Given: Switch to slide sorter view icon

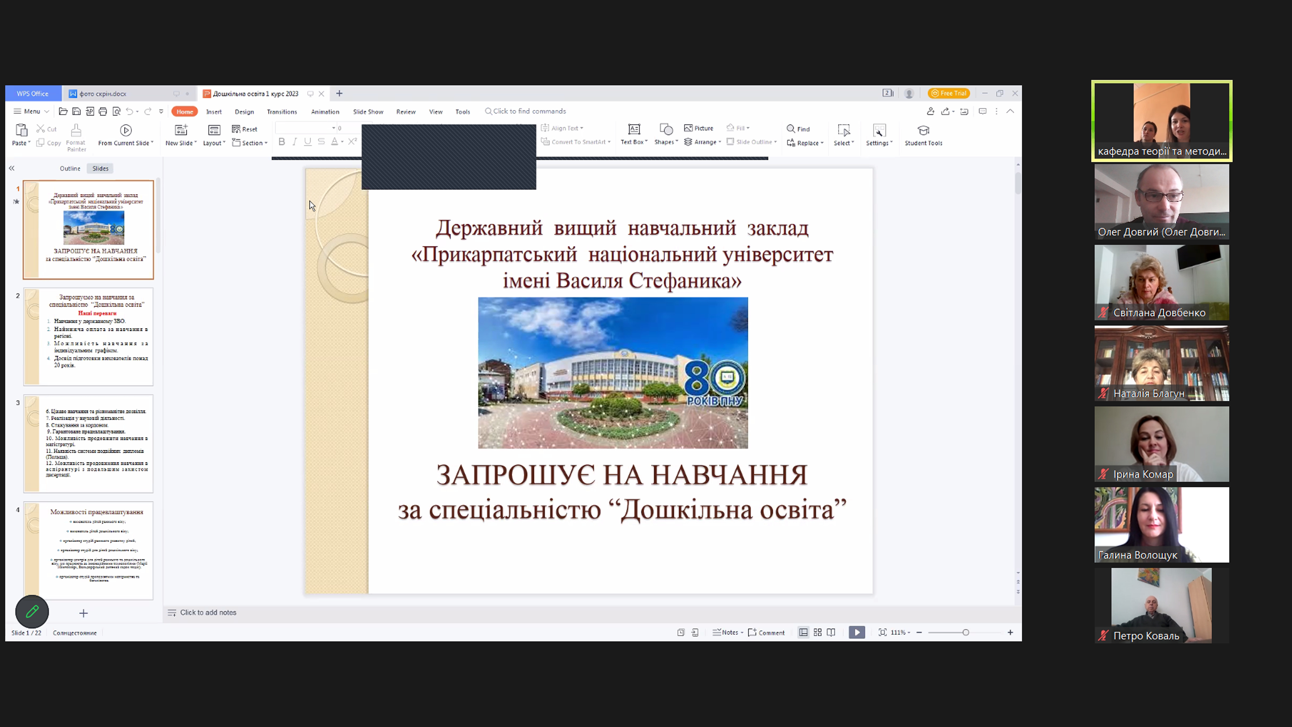Looking at the screenshot, I should tap(818, 632).
